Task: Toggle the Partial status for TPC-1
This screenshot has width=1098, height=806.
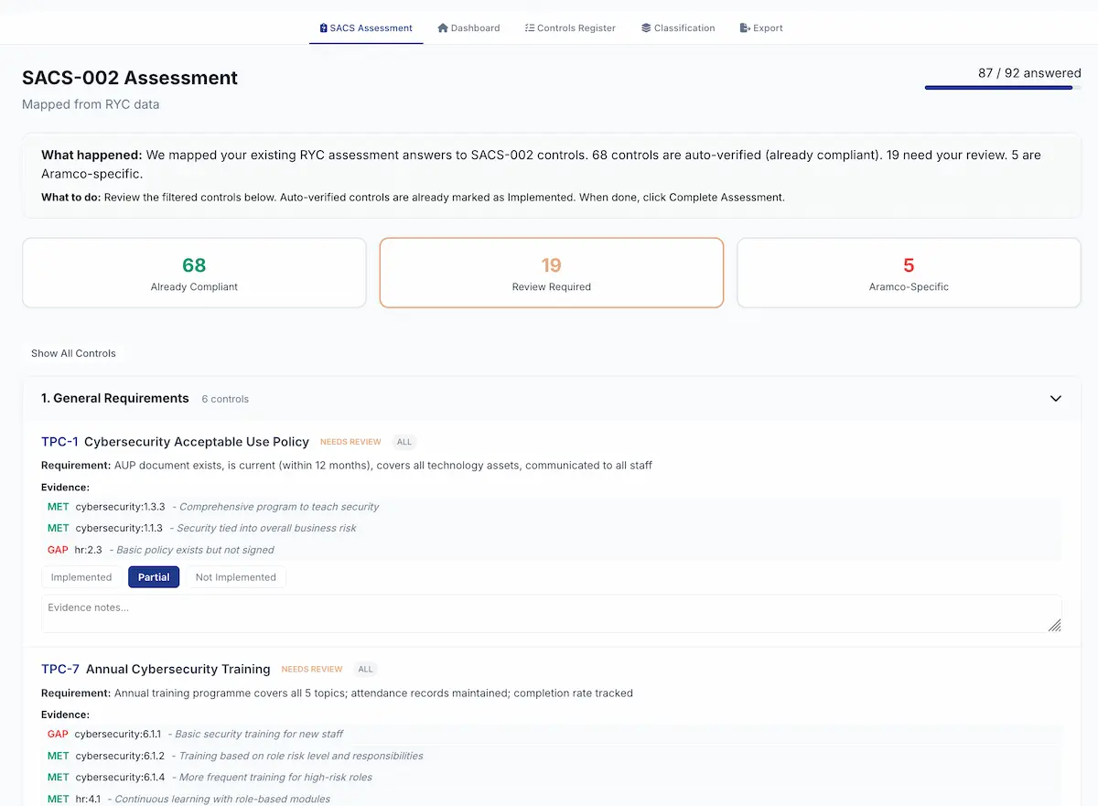Action: point(153,576)
